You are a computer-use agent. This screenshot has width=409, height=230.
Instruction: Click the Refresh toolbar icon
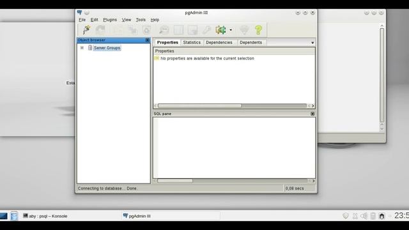(100, 30)
